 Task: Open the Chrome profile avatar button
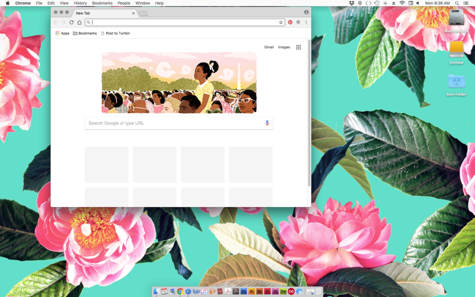tap(306, 12)
